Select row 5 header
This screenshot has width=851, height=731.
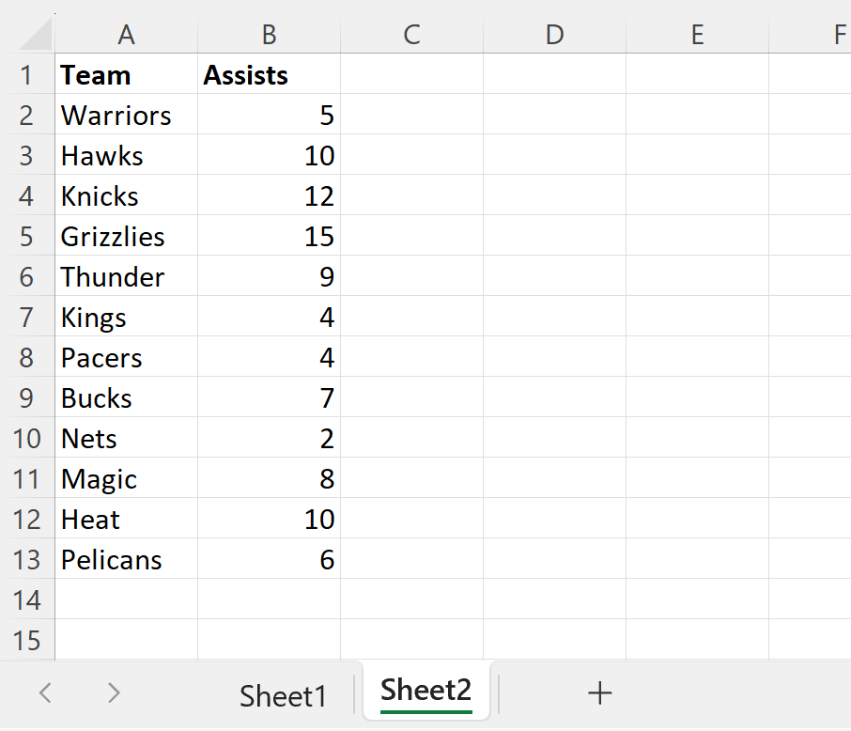tap(27, 236)
